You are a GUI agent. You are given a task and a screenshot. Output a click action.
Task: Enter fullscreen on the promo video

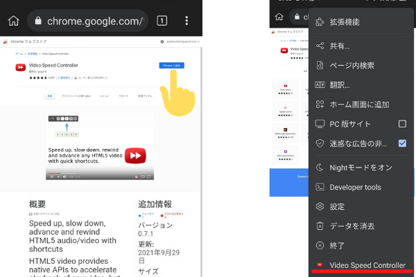[149, 177]
